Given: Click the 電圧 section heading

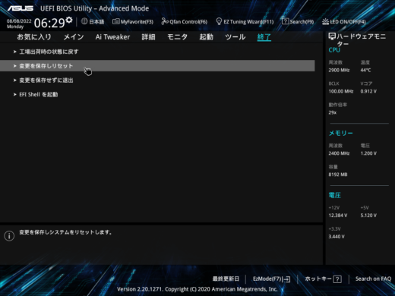Looking at the screenshot, I should pos(335,195).
